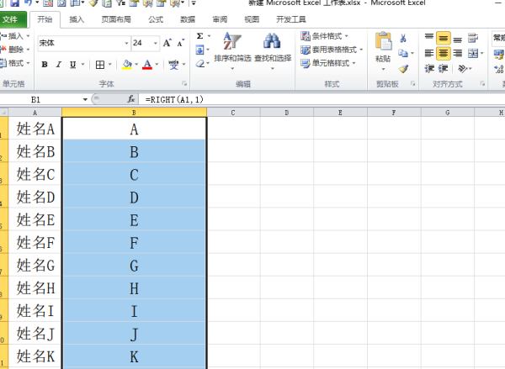Switch to the 页面布局 Page Layout tab
505x369 pixels.
(116, 19)
